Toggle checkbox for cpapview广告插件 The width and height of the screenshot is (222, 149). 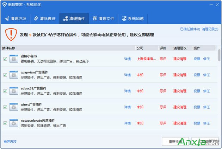[5, 75]
